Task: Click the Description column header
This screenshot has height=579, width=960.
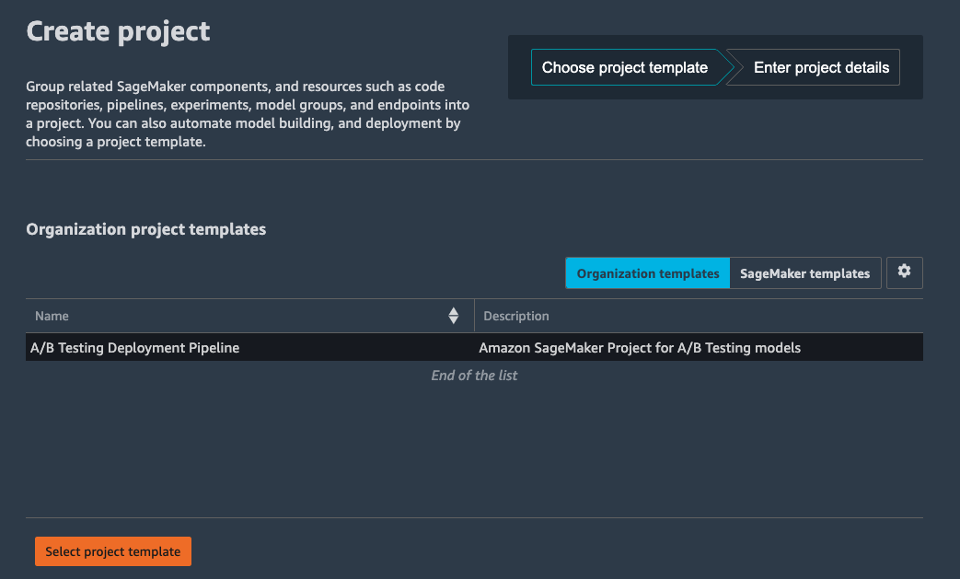Action: (x=516, y=316)
